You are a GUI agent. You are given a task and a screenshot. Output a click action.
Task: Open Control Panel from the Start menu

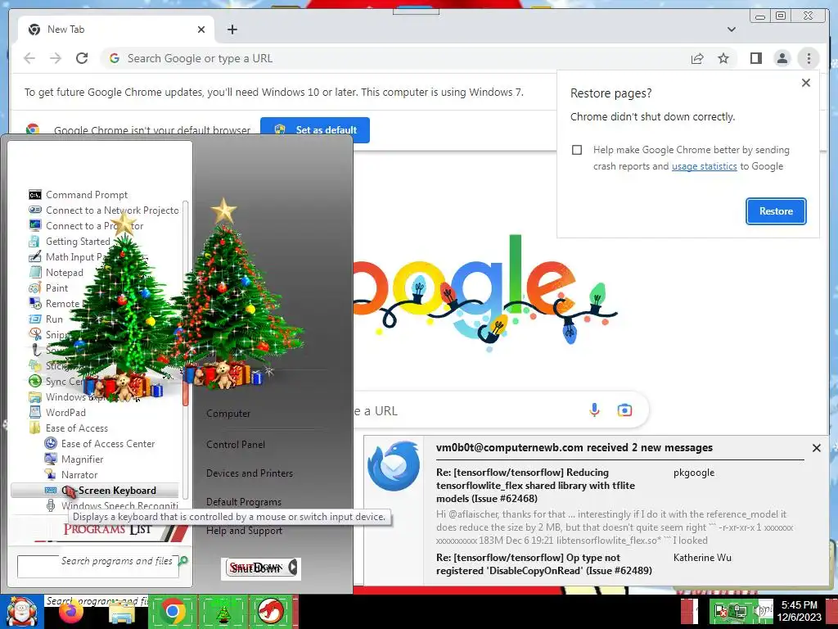(236, 445)
